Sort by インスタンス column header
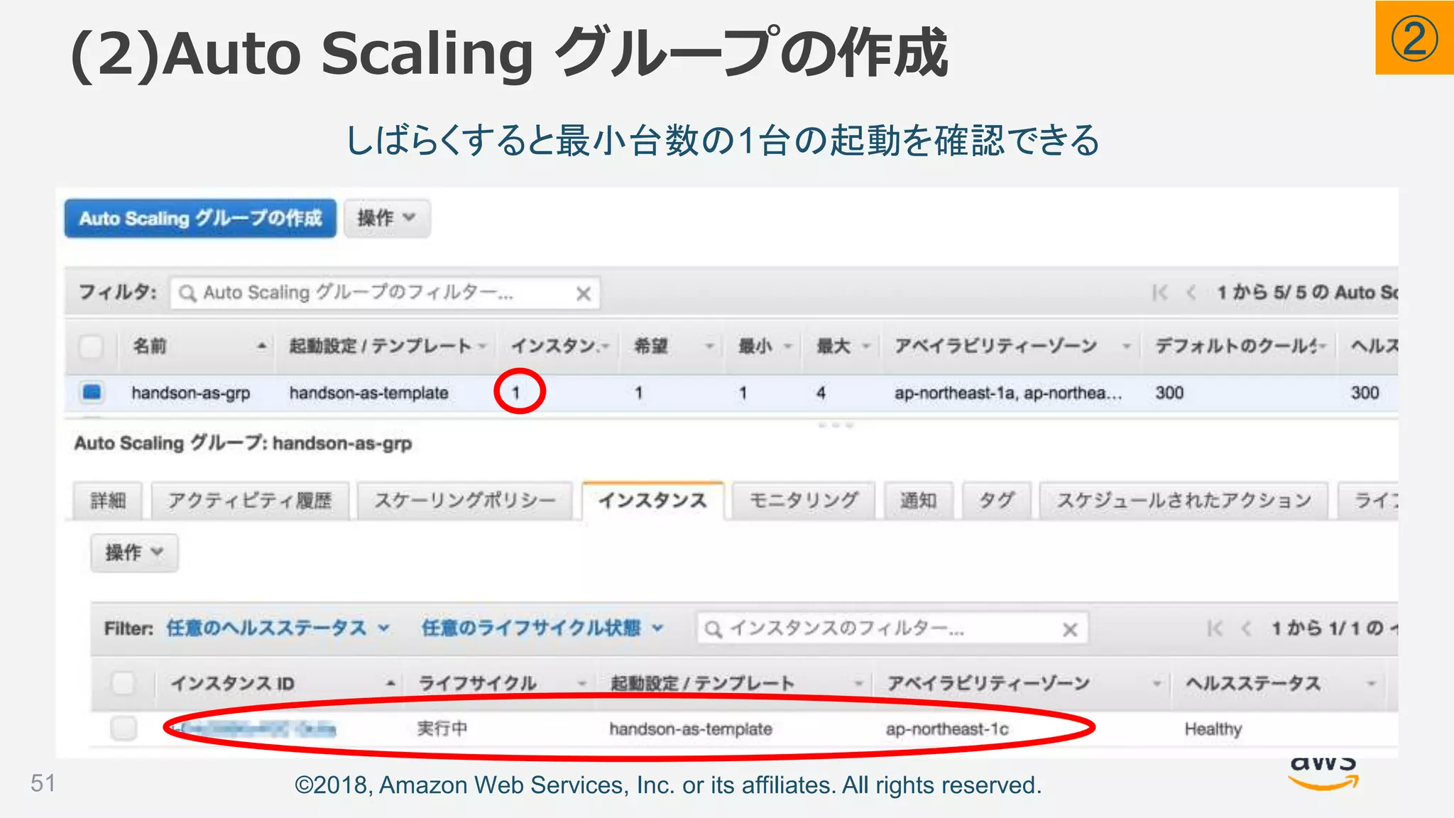1454x818 pixels. [559, 346]
